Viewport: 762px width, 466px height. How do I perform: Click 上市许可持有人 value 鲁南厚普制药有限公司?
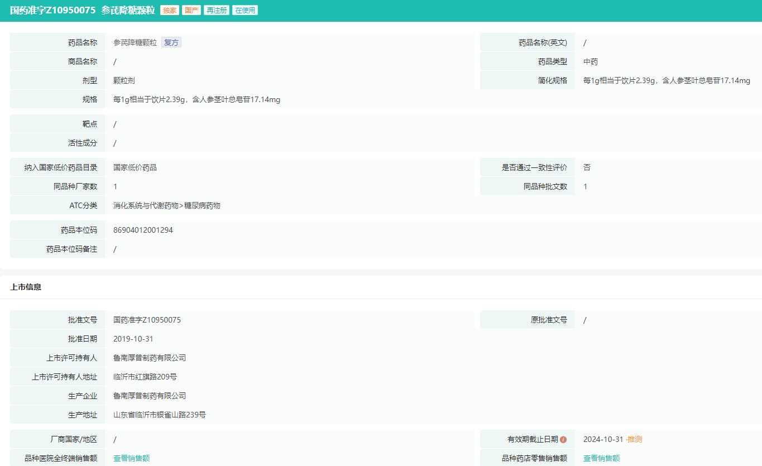tap(150, 358)
